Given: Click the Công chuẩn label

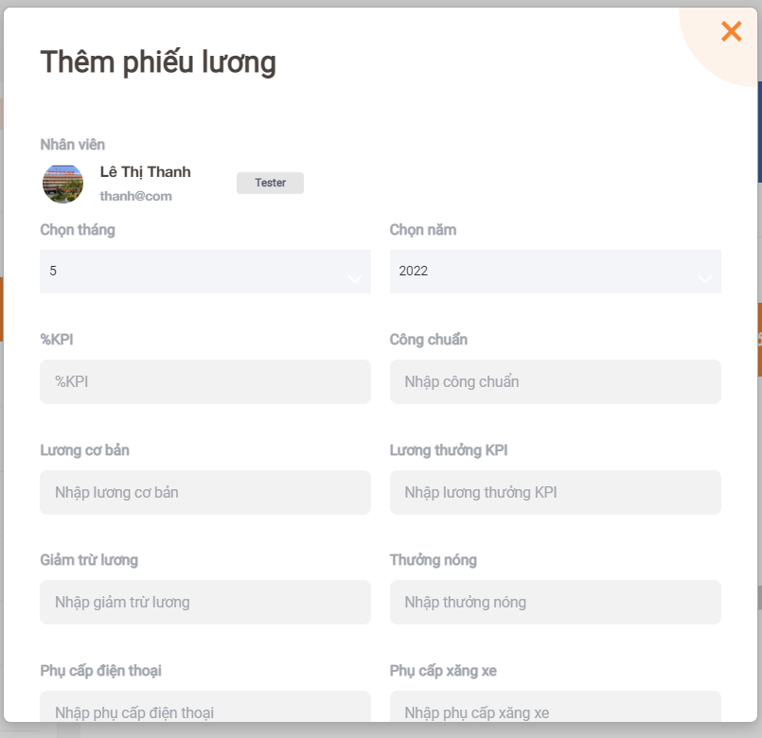Looking at the screenshot, I should pyautogui.click(x=428, y=340).
